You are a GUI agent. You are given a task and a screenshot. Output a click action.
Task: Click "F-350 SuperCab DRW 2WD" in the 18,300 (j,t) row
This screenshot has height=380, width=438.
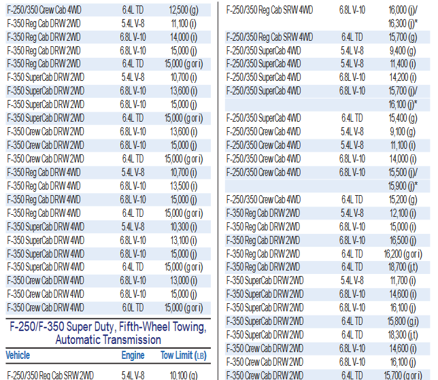[x=265, y=334]
